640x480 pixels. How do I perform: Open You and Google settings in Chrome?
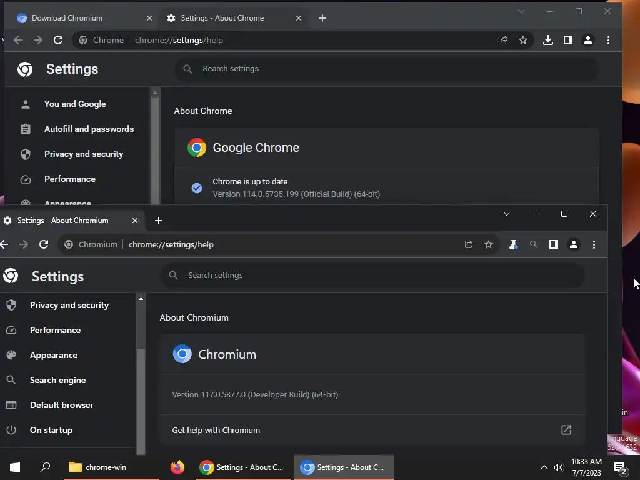tap(75, 104)
